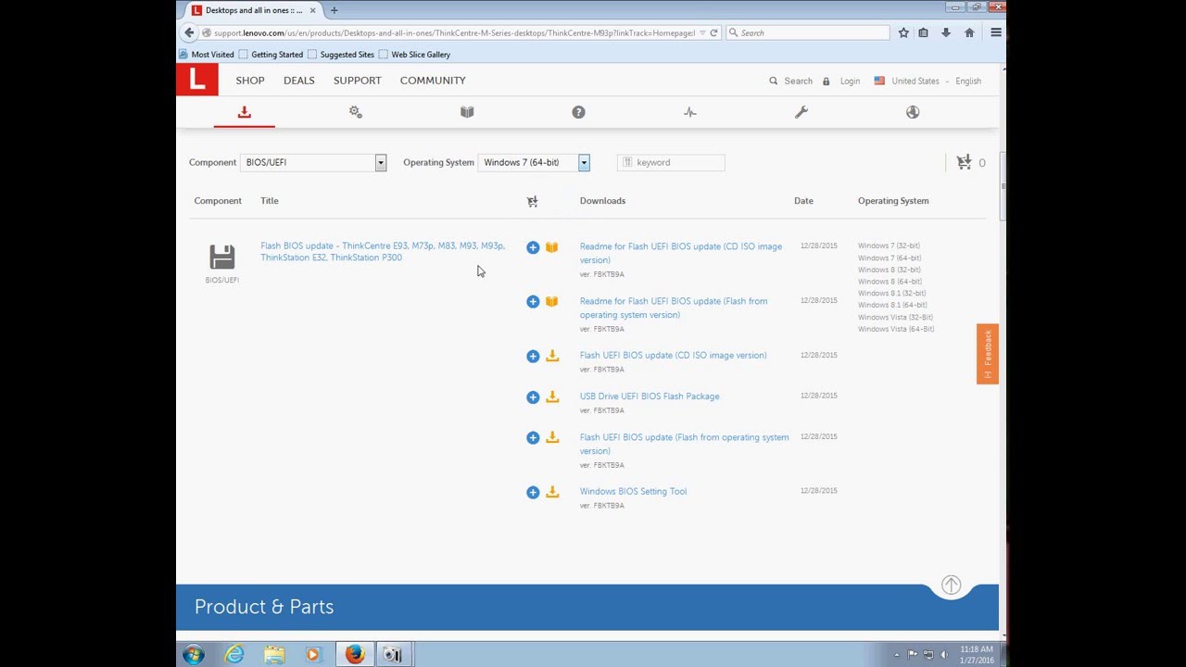Image resolution: width=1186 pixels, height=667 pixels.
Task: Open Readme for Flash UEFI BIOS CD ISO link
Action: (x=681, y=253)
